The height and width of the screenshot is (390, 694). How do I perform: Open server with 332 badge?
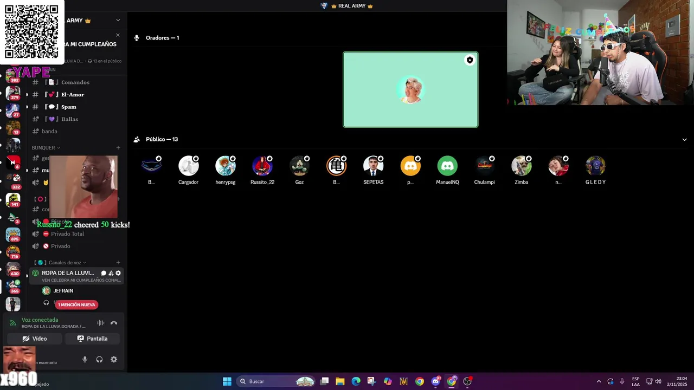coord(13,182)
